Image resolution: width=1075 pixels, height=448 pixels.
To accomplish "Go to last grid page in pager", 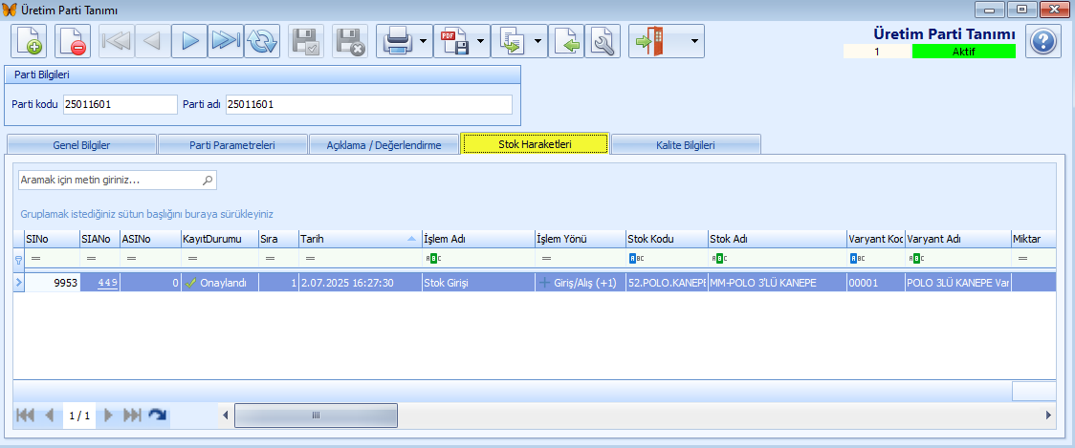I will [132, 415].
